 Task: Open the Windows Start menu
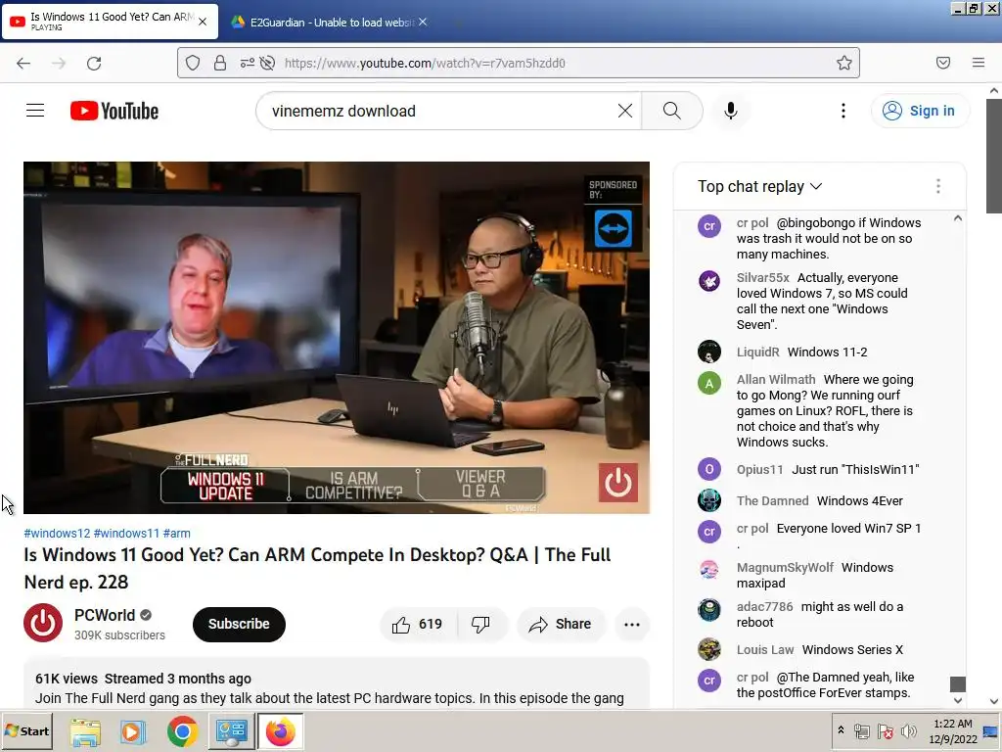(26, 730)
